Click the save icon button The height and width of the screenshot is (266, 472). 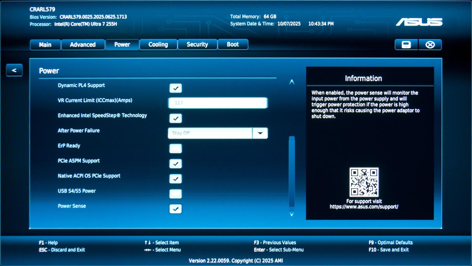pos(406,45)
